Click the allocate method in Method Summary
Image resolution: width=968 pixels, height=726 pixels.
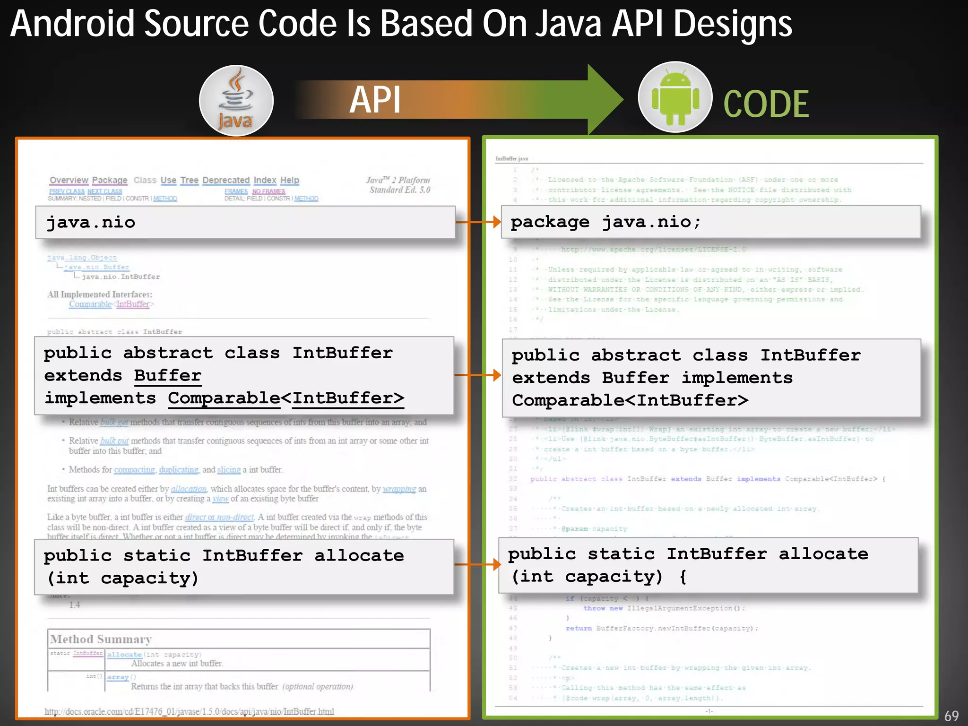coord(124,655)
